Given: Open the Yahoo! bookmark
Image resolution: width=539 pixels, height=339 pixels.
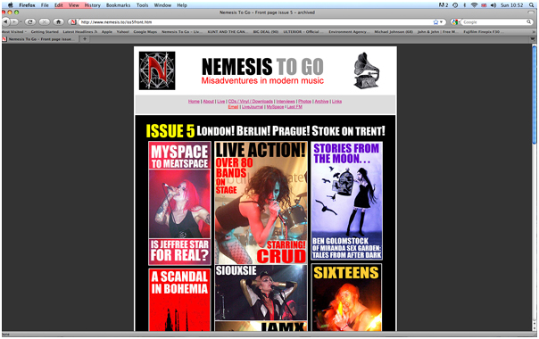Looking at the screenshot, I should [123, 31].
